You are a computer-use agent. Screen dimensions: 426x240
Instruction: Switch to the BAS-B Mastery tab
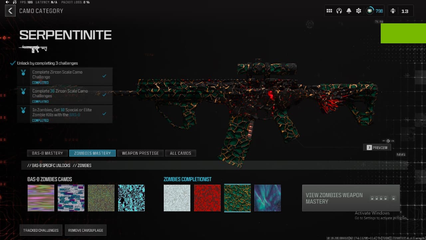point(47,153)
